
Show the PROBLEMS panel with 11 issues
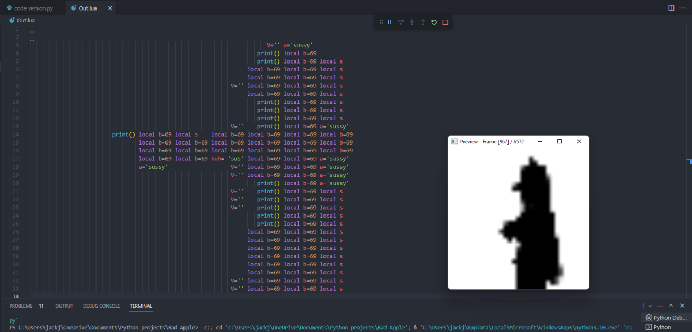click(21, 306)
